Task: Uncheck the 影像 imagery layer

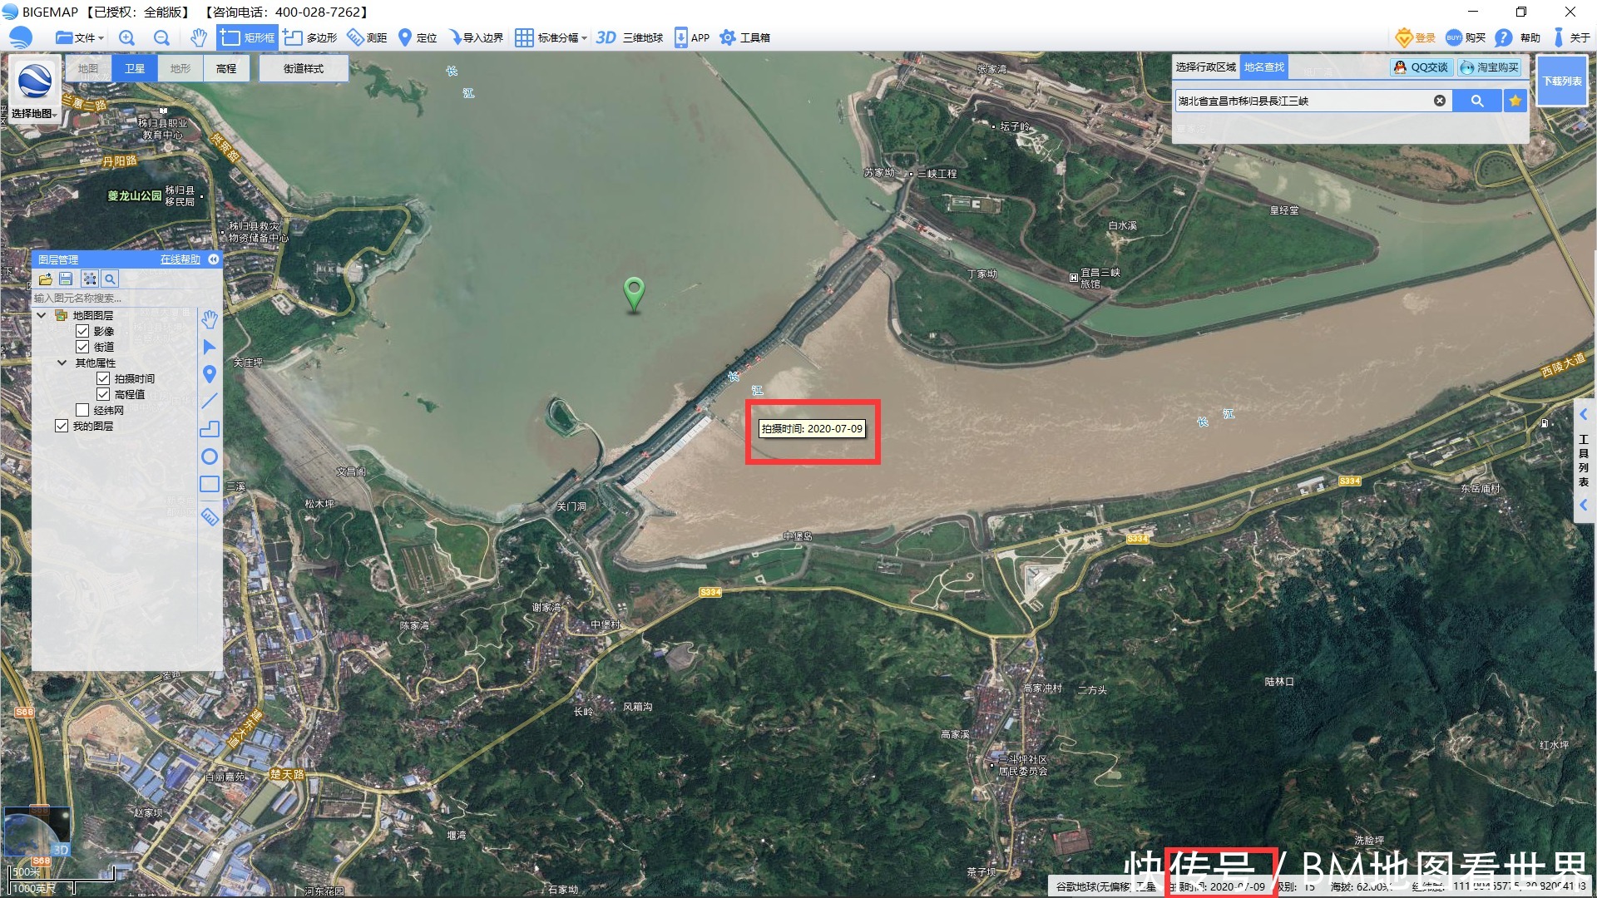Action: [82, 331]
